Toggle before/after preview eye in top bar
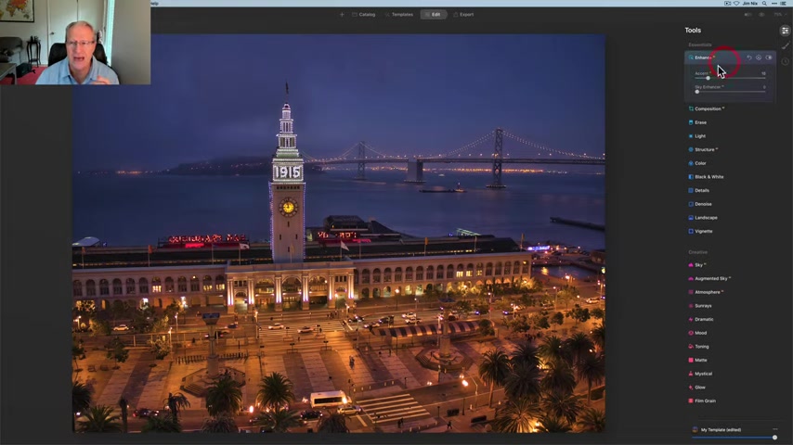793x445 pixels. [761, 15]
